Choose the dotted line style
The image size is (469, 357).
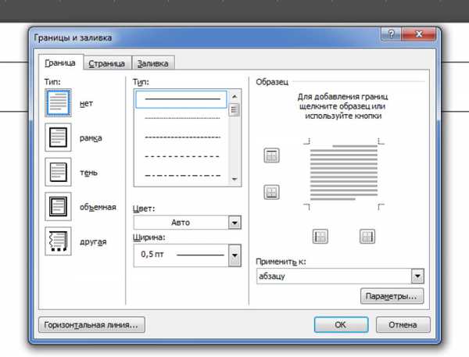point(182,119)
